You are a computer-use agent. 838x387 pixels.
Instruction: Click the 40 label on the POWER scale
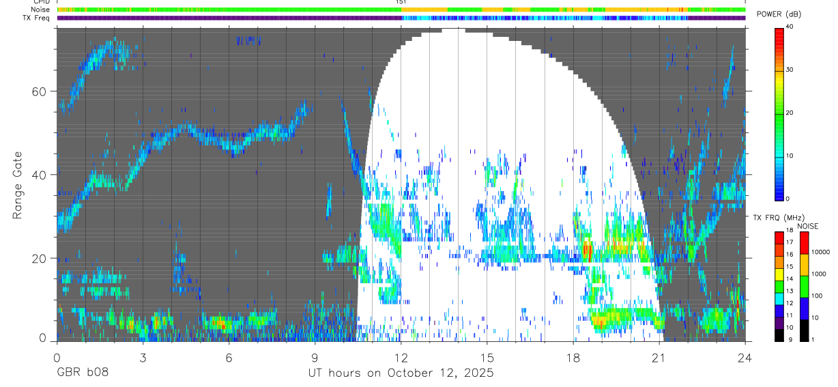pos(790,27)
